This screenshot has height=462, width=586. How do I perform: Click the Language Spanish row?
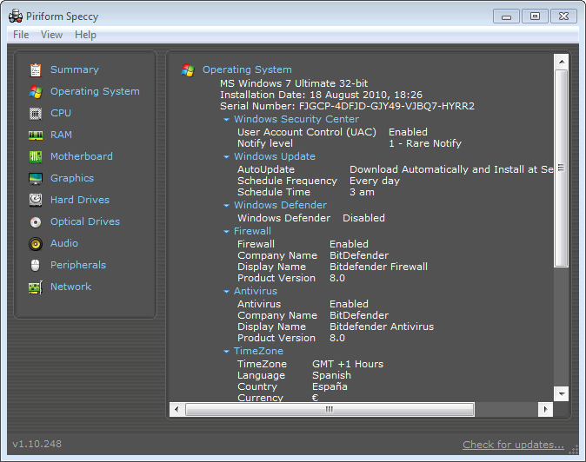294,375
